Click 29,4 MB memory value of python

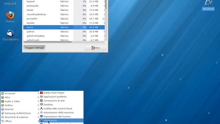(x=93, y=31)
